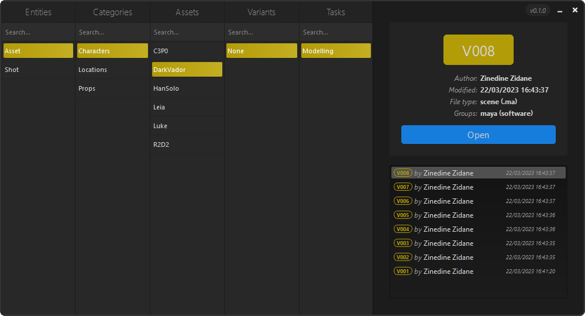Select the Locations category

click(112, 70)
